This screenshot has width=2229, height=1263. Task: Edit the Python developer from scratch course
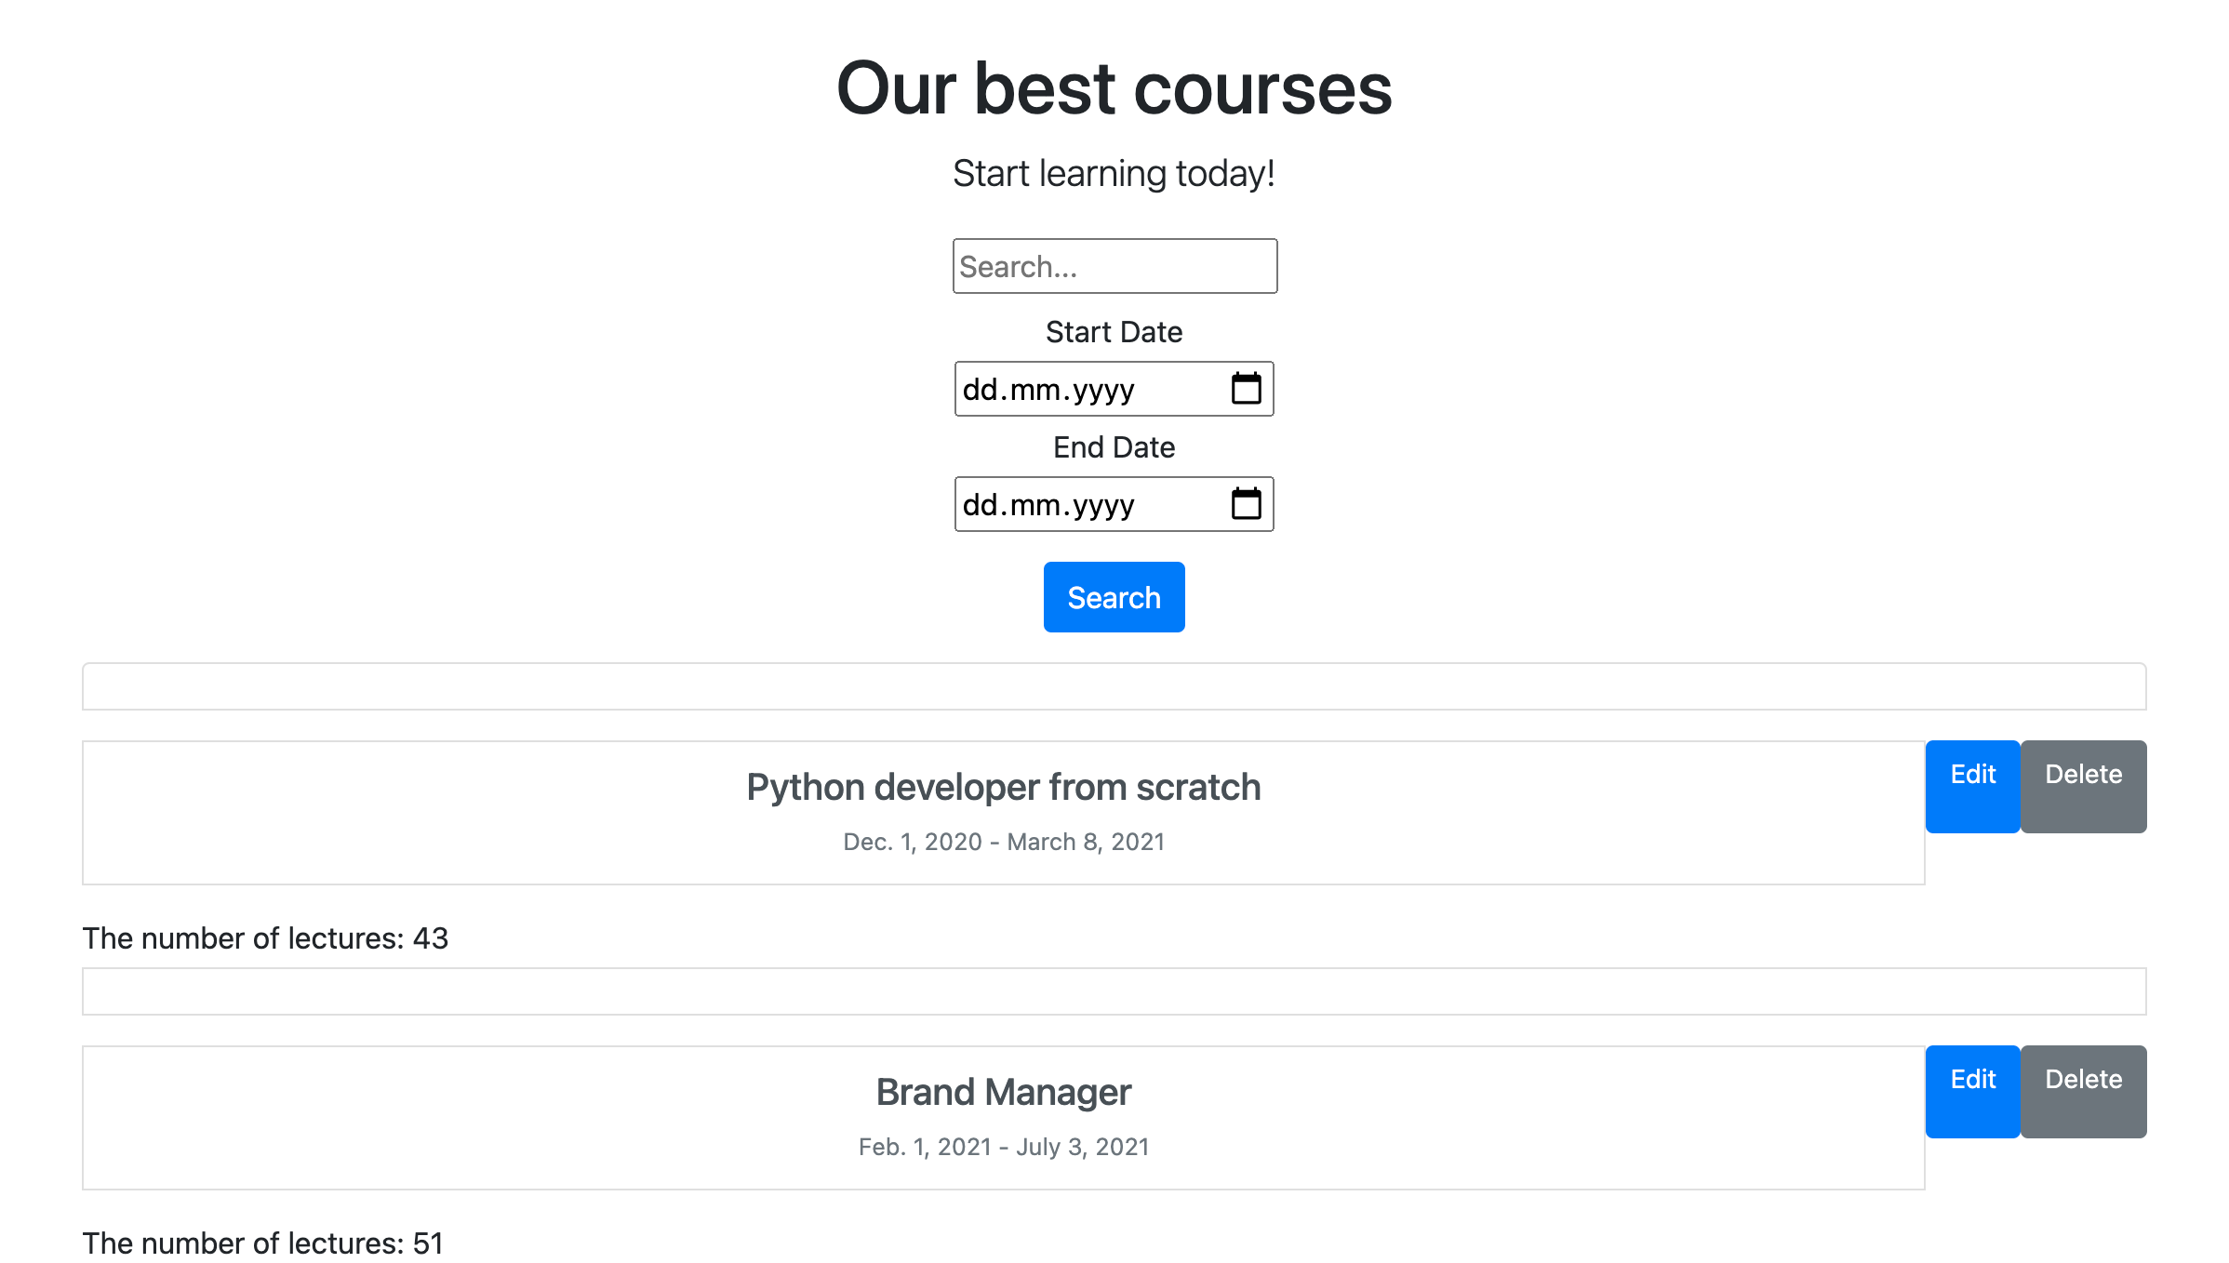[1972, 787]
